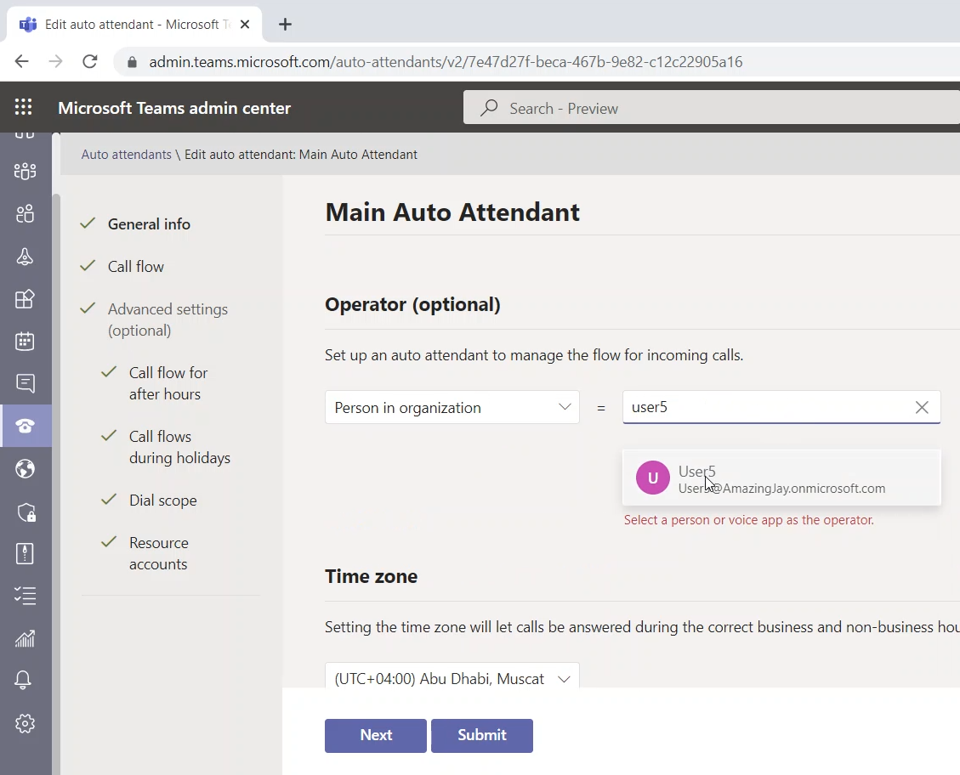
Task: Open the time zone dropdown
Action: (452, 678)
